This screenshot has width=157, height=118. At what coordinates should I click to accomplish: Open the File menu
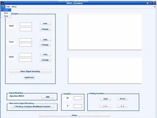[x=3, y=7]
